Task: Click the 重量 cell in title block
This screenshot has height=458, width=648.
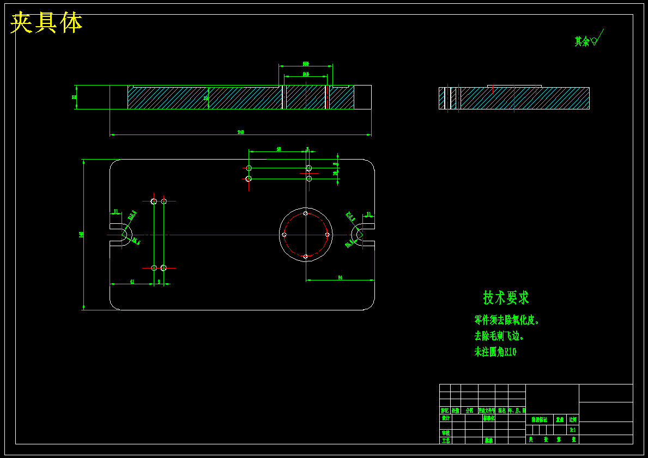Action: click(x=560, y=419)
